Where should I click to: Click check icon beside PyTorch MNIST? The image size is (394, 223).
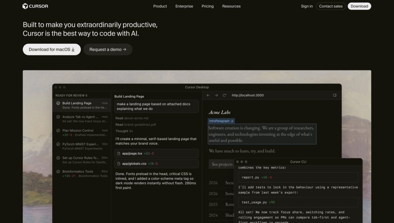(58, 145)
